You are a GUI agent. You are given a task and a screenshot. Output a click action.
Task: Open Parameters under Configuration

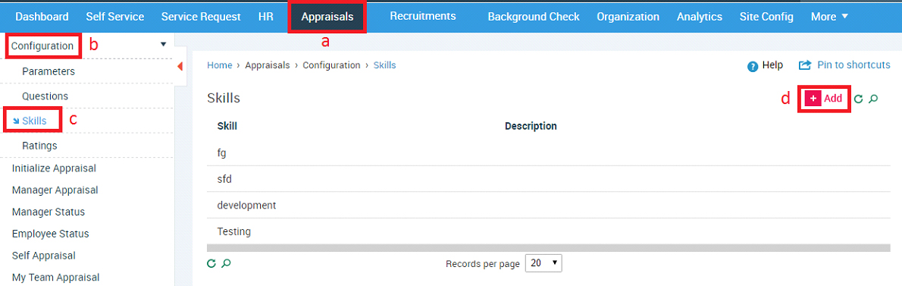click(x=49, y=72)
